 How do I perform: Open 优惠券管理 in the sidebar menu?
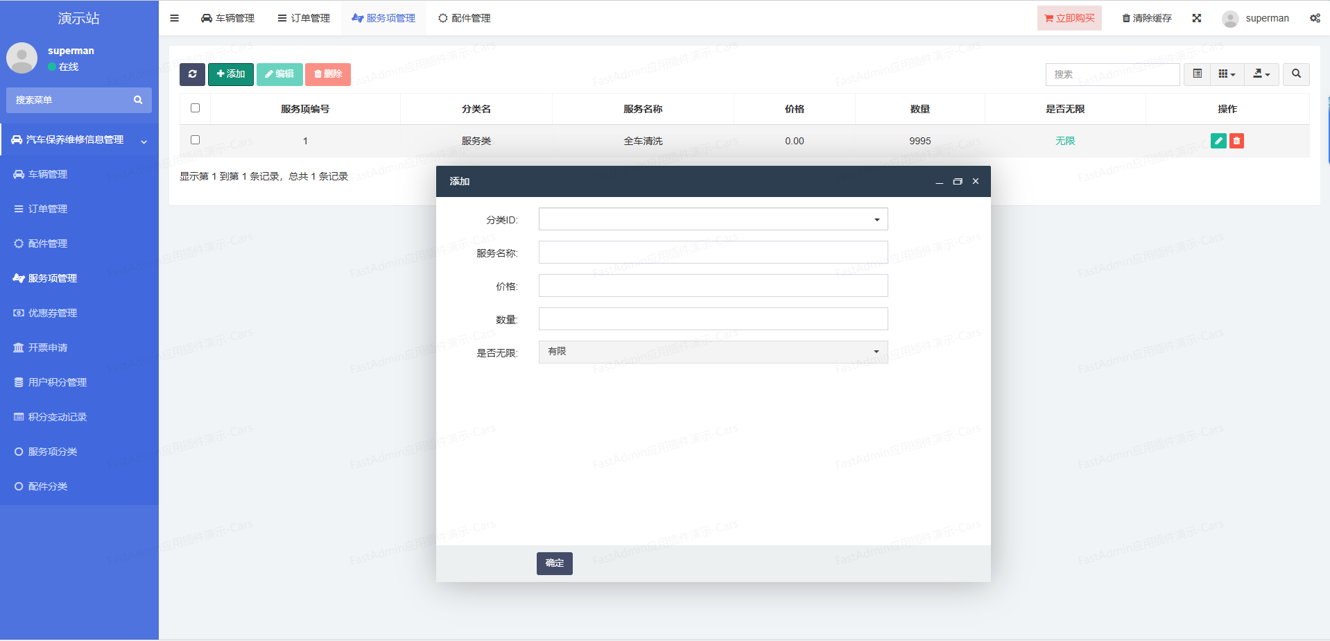(53, 313)
